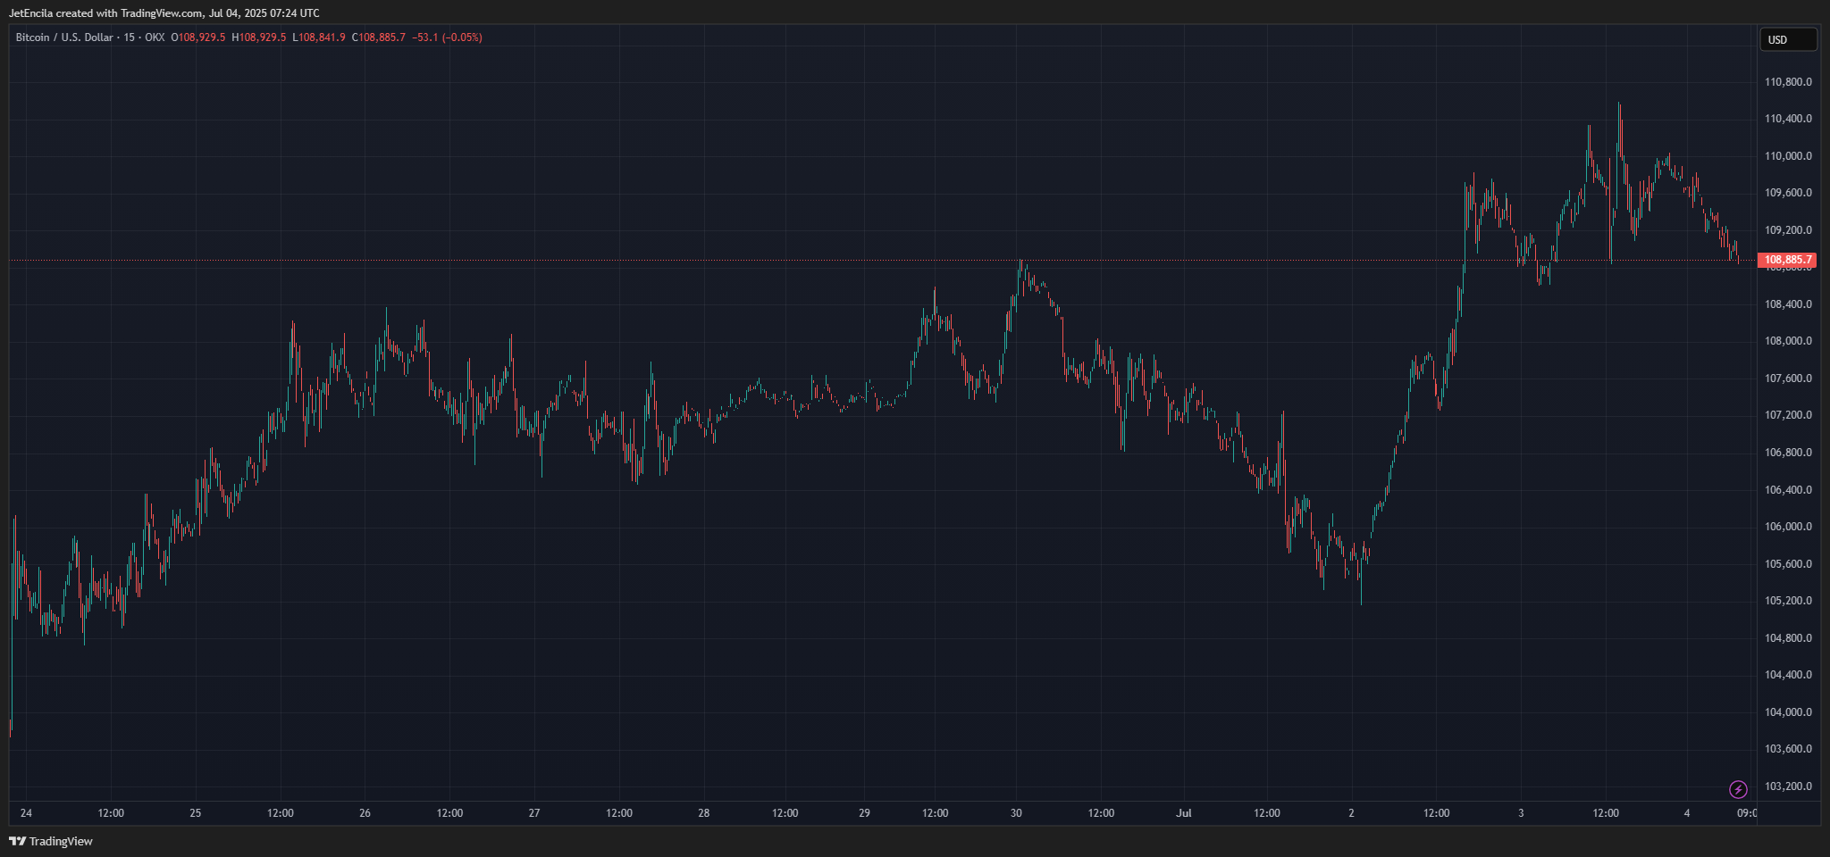
Task: Click the 110,000.0 price axis label
Action: 1788,156
